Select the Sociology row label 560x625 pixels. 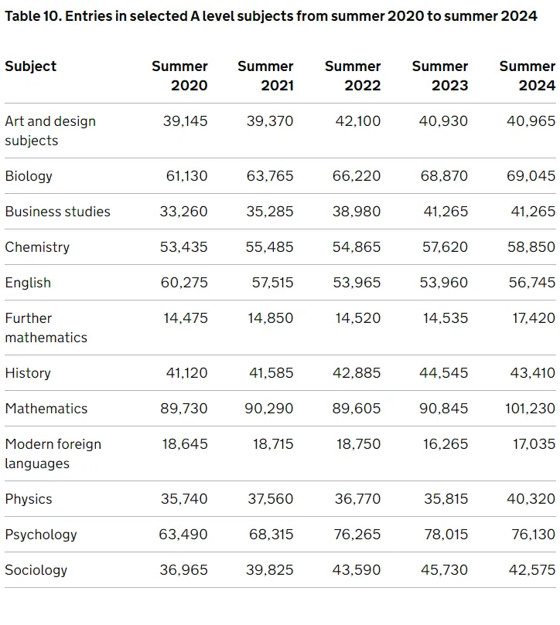coord(36,570)
